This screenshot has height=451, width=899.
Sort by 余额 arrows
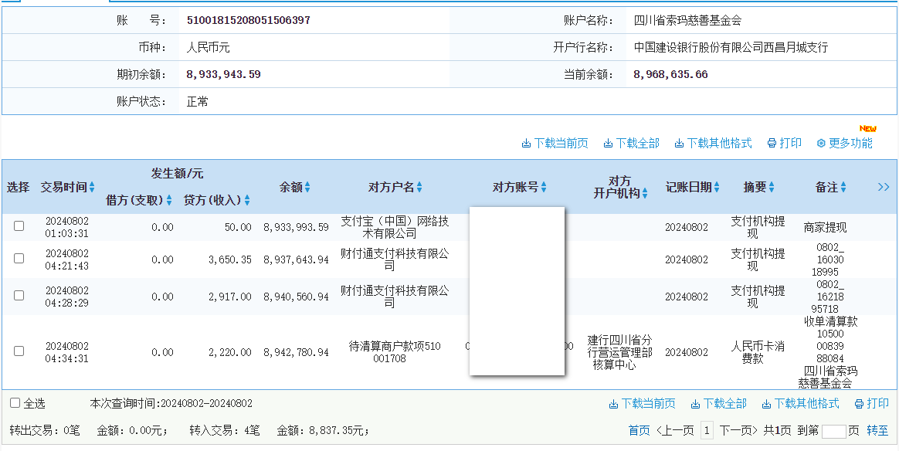(307, 188)
